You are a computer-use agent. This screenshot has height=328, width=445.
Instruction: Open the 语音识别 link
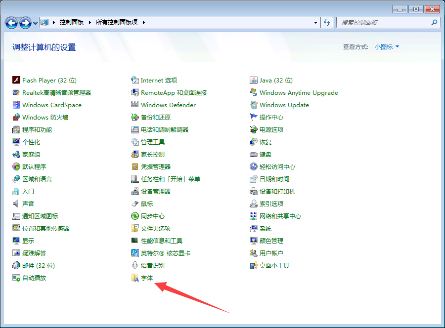pos(153,266)
